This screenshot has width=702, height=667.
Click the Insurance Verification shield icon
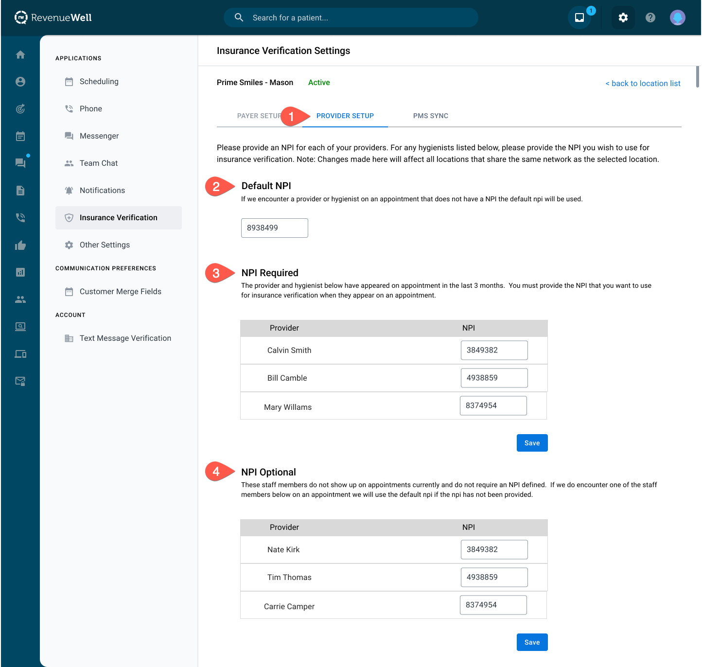pos(69,218)
